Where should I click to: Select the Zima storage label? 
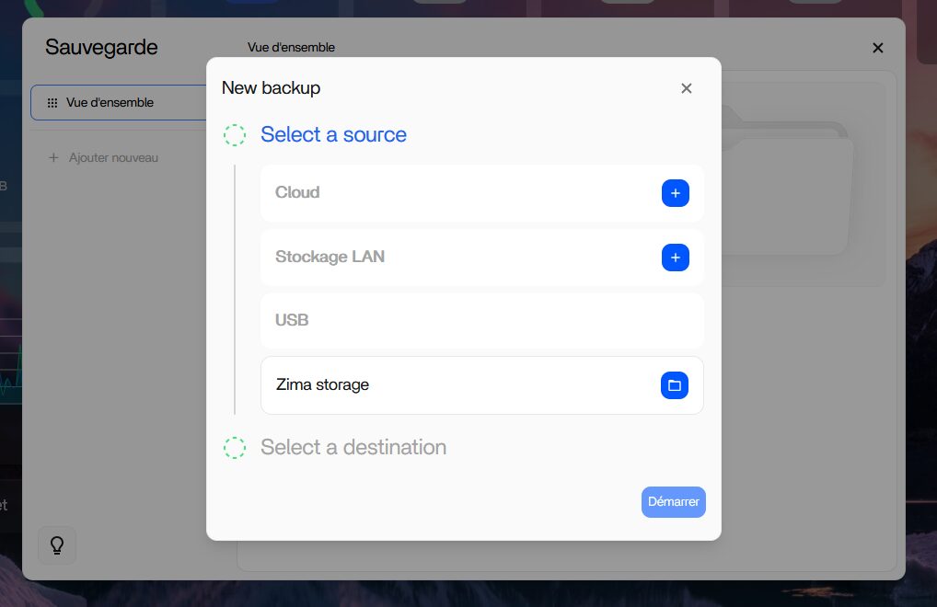point(322,385)
